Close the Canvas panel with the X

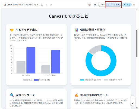point(134,5)
